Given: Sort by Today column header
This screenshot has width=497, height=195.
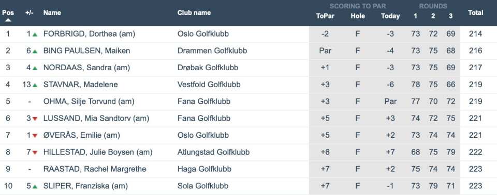Looking at the screenshot, I should tap(390, 16).
